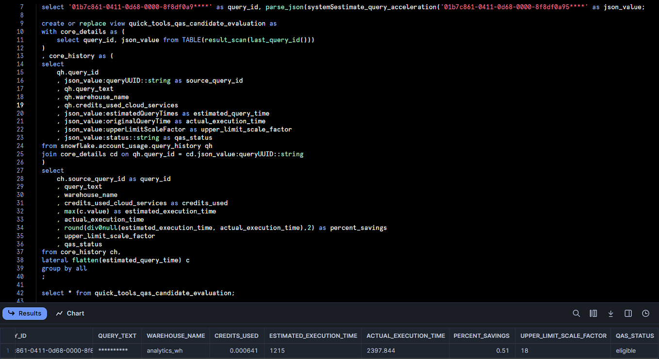Screen dimensions: 659x359
Task: Download the results with the download icon
Action: point(610,313)
